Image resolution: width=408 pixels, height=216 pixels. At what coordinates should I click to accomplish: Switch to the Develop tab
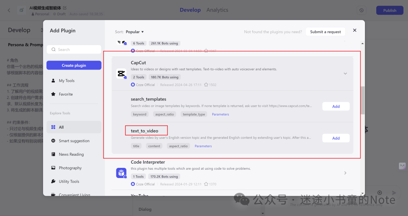[x=190, y=10]
